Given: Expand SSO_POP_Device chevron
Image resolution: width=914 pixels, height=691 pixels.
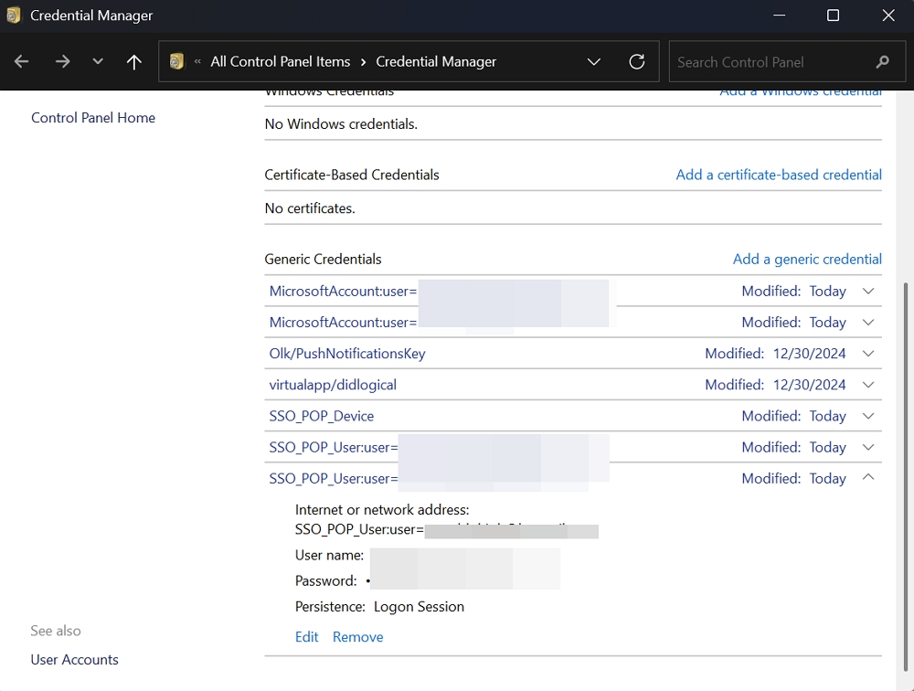Looking at the screenshot, I should pyautogui.click(x=868, y=416).
